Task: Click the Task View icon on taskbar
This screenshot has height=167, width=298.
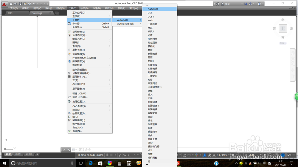Action: coord(80,163)
